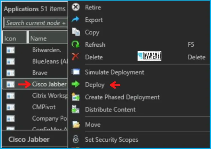Image resolution: width=211 pixels, height=149 pixels.
Task: Select the Bitwarden. application row
Action: (x=35, y=50)
